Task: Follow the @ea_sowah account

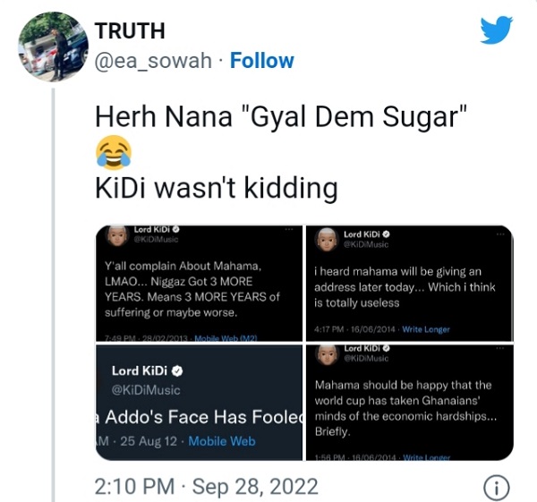Action: (262, 61)
